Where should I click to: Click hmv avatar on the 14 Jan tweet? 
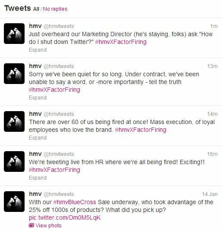[x=14, y=202]
